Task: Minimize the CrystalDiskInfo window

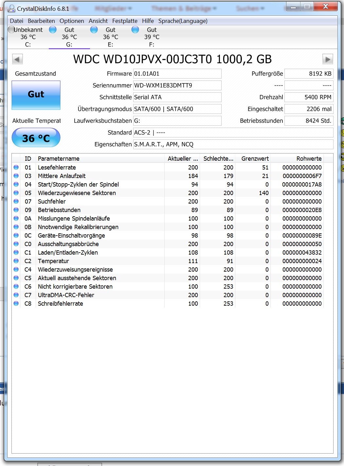Action: [x=293, y=7]
